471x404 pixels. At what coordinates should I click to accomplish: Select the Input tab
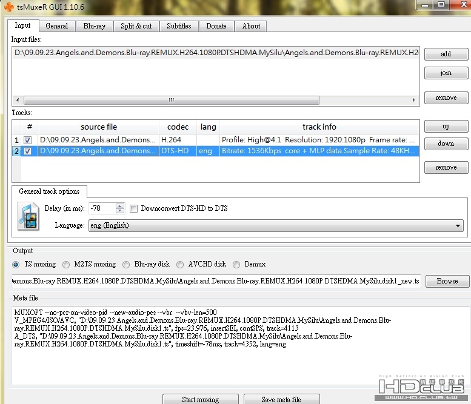point(23,25)
